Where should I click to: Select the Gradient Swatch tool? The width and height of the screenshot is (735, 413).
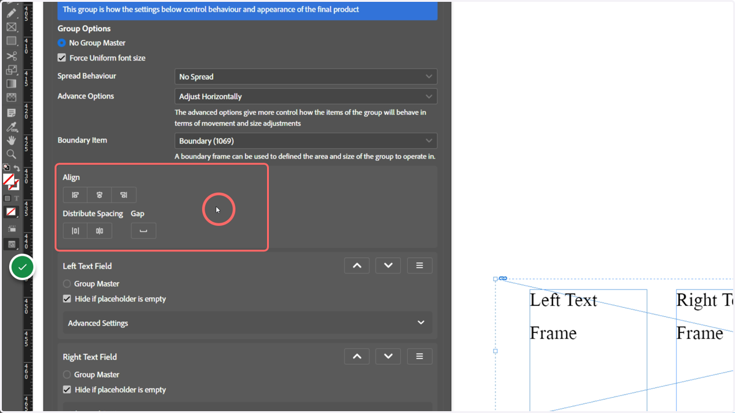click(x=11, y=84)
